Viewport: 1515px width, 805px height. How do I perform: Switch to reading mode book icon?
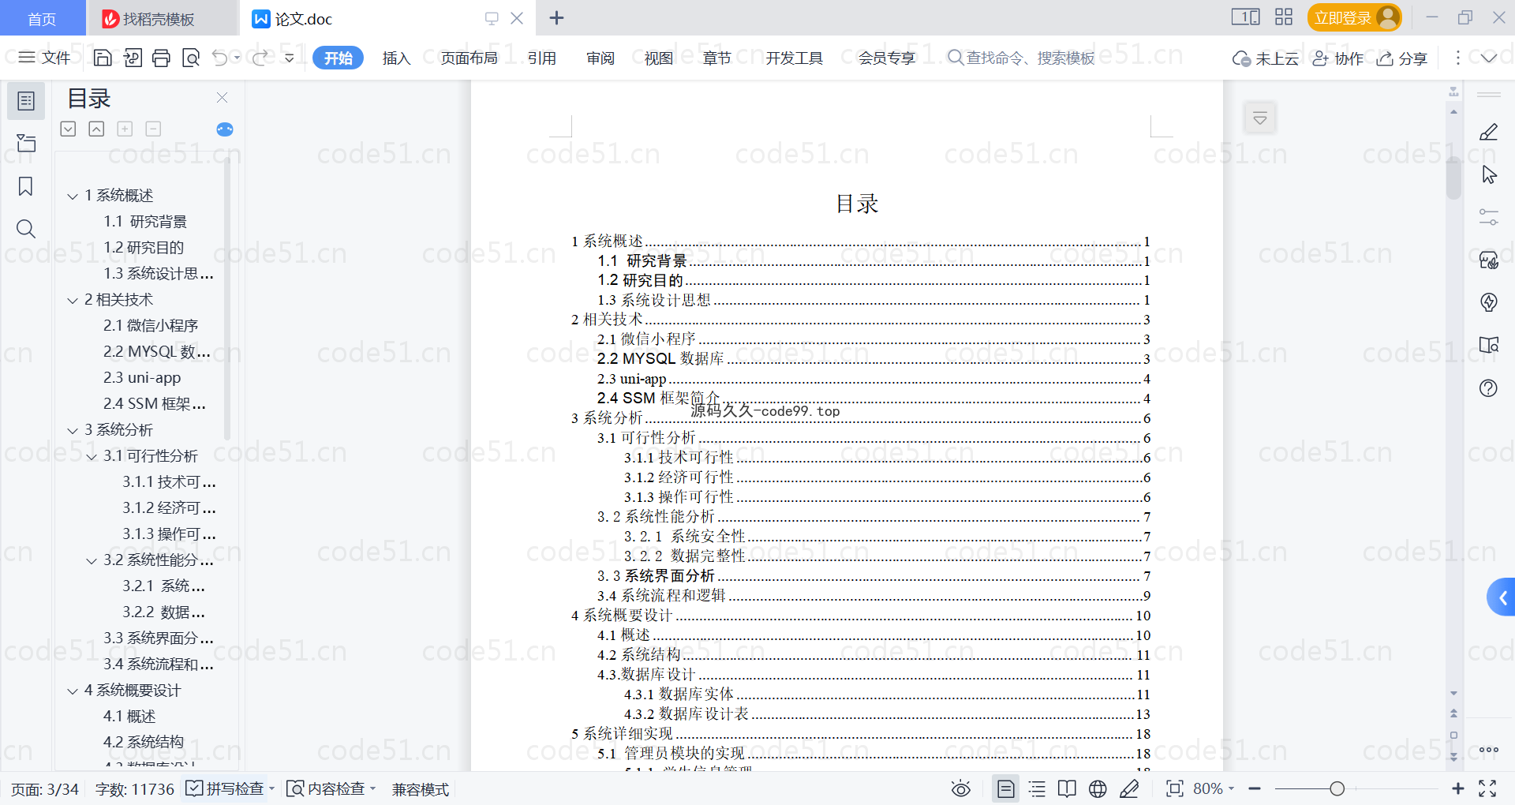[x=1067, y=788]
